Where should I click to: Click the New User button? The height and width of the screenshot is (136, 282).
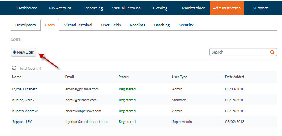click(x=24, y=52)
